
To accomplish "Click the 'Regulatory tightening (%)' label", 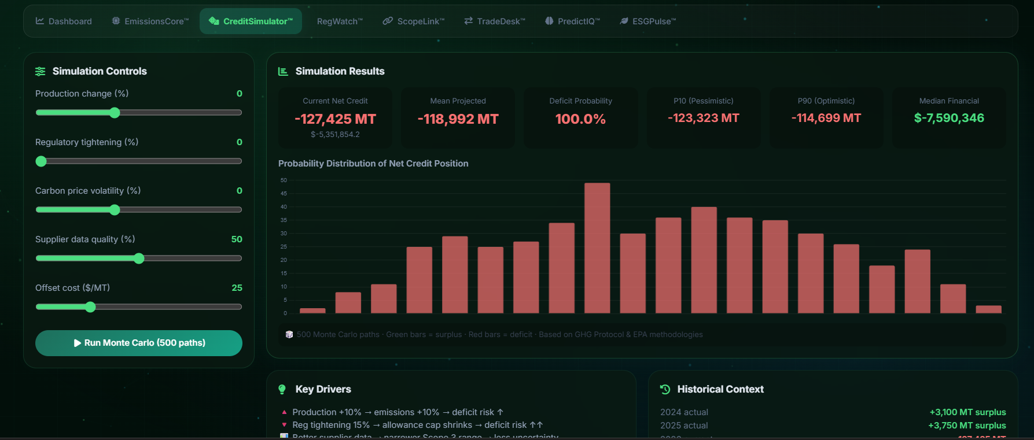I will coord(87,142).
